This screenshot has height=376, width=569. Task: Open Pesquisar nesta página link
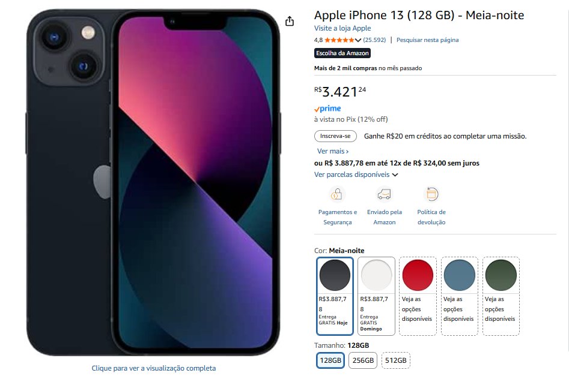coord(427,40)
